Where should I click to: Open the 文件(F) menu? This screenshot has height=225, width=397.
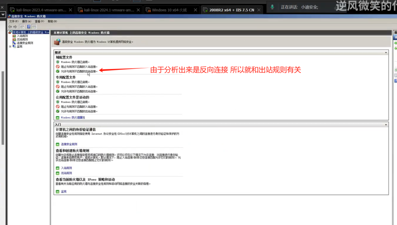(x=14, y=22)
